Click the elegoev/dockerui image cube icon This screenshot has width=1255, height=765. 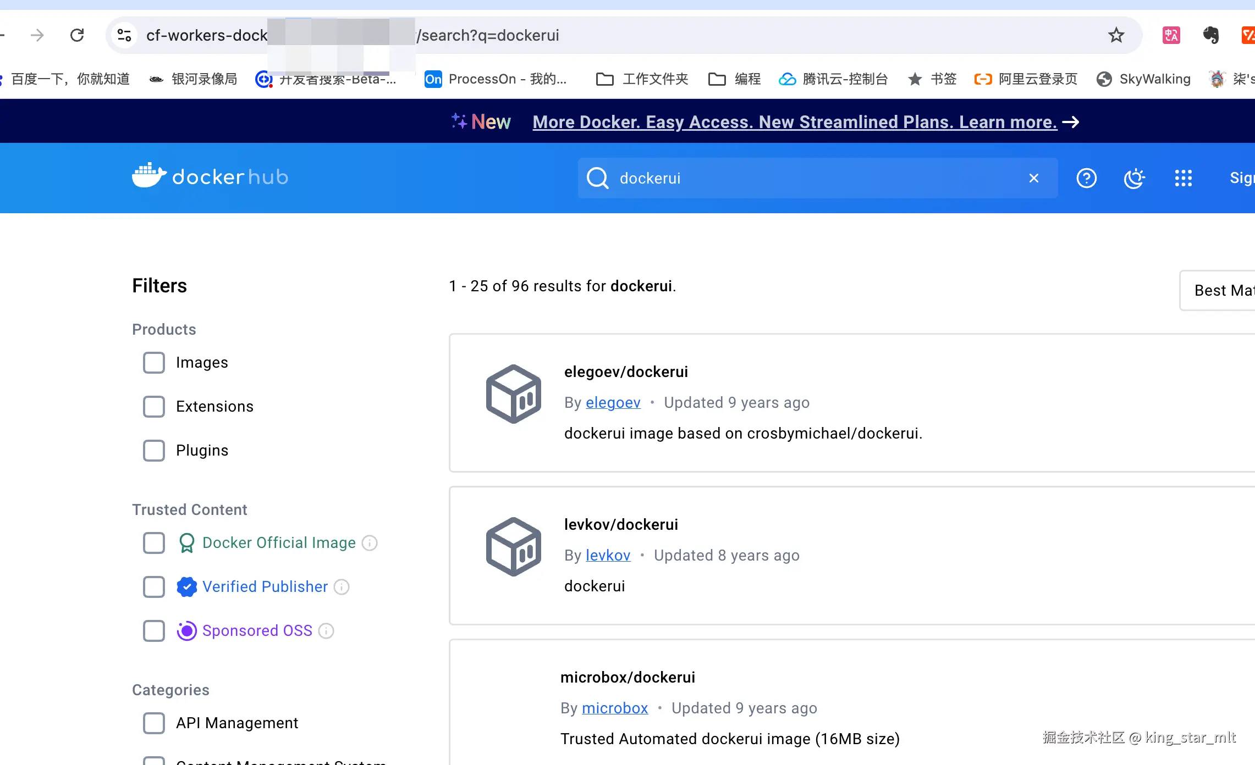(514, 394)
